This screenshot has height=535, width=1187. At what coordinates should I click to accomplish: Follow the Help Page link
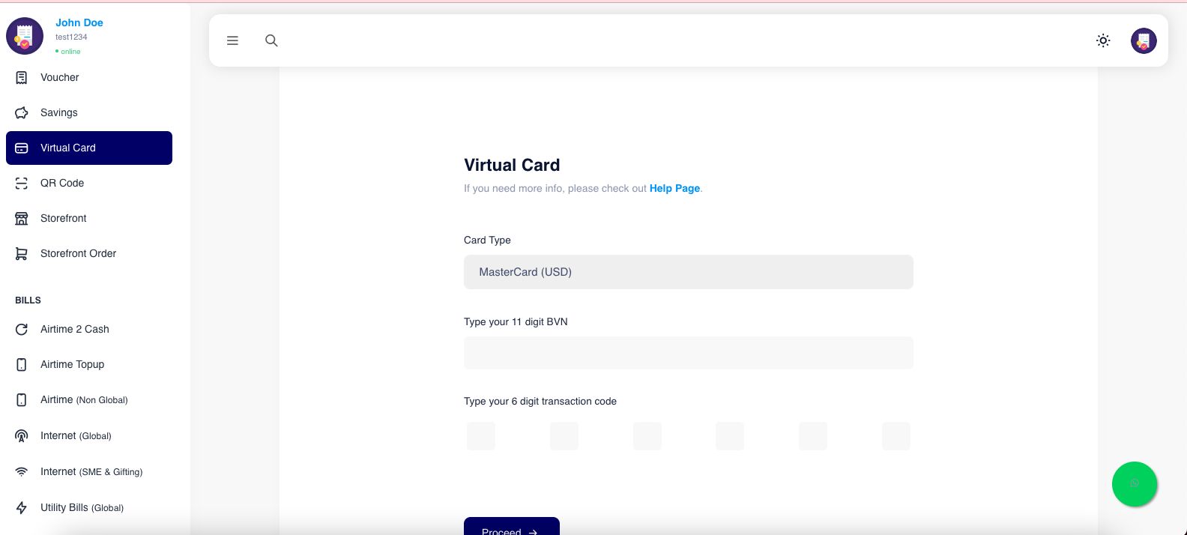674,188
